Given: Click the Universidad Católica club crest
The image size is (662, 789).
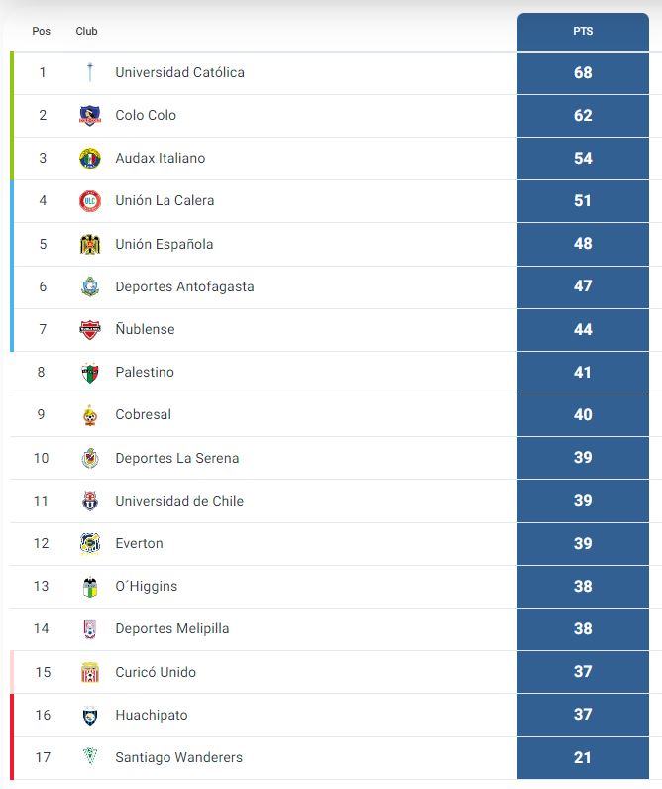Looking at the screenshot, I should 90,72.
